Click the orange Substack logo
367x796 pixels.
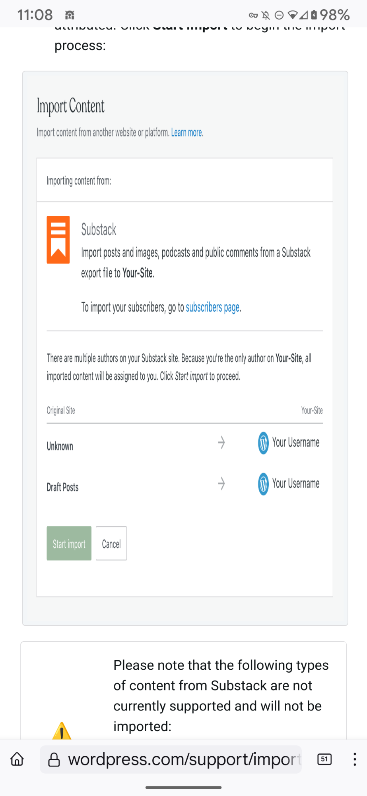58,240
